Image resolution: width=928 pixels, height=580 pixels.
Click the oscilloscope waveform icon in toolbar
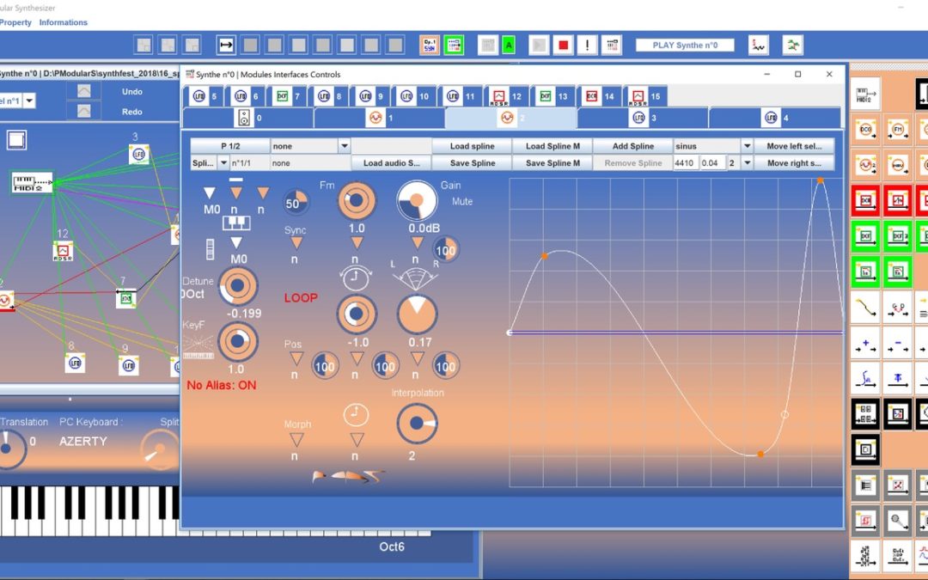tap(758, 45)
